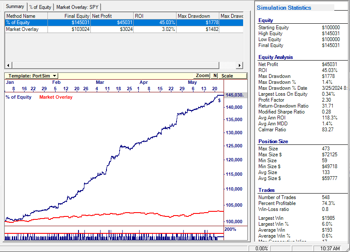
Task: Click the $ marker at the equity curve end
Action: 219,100
